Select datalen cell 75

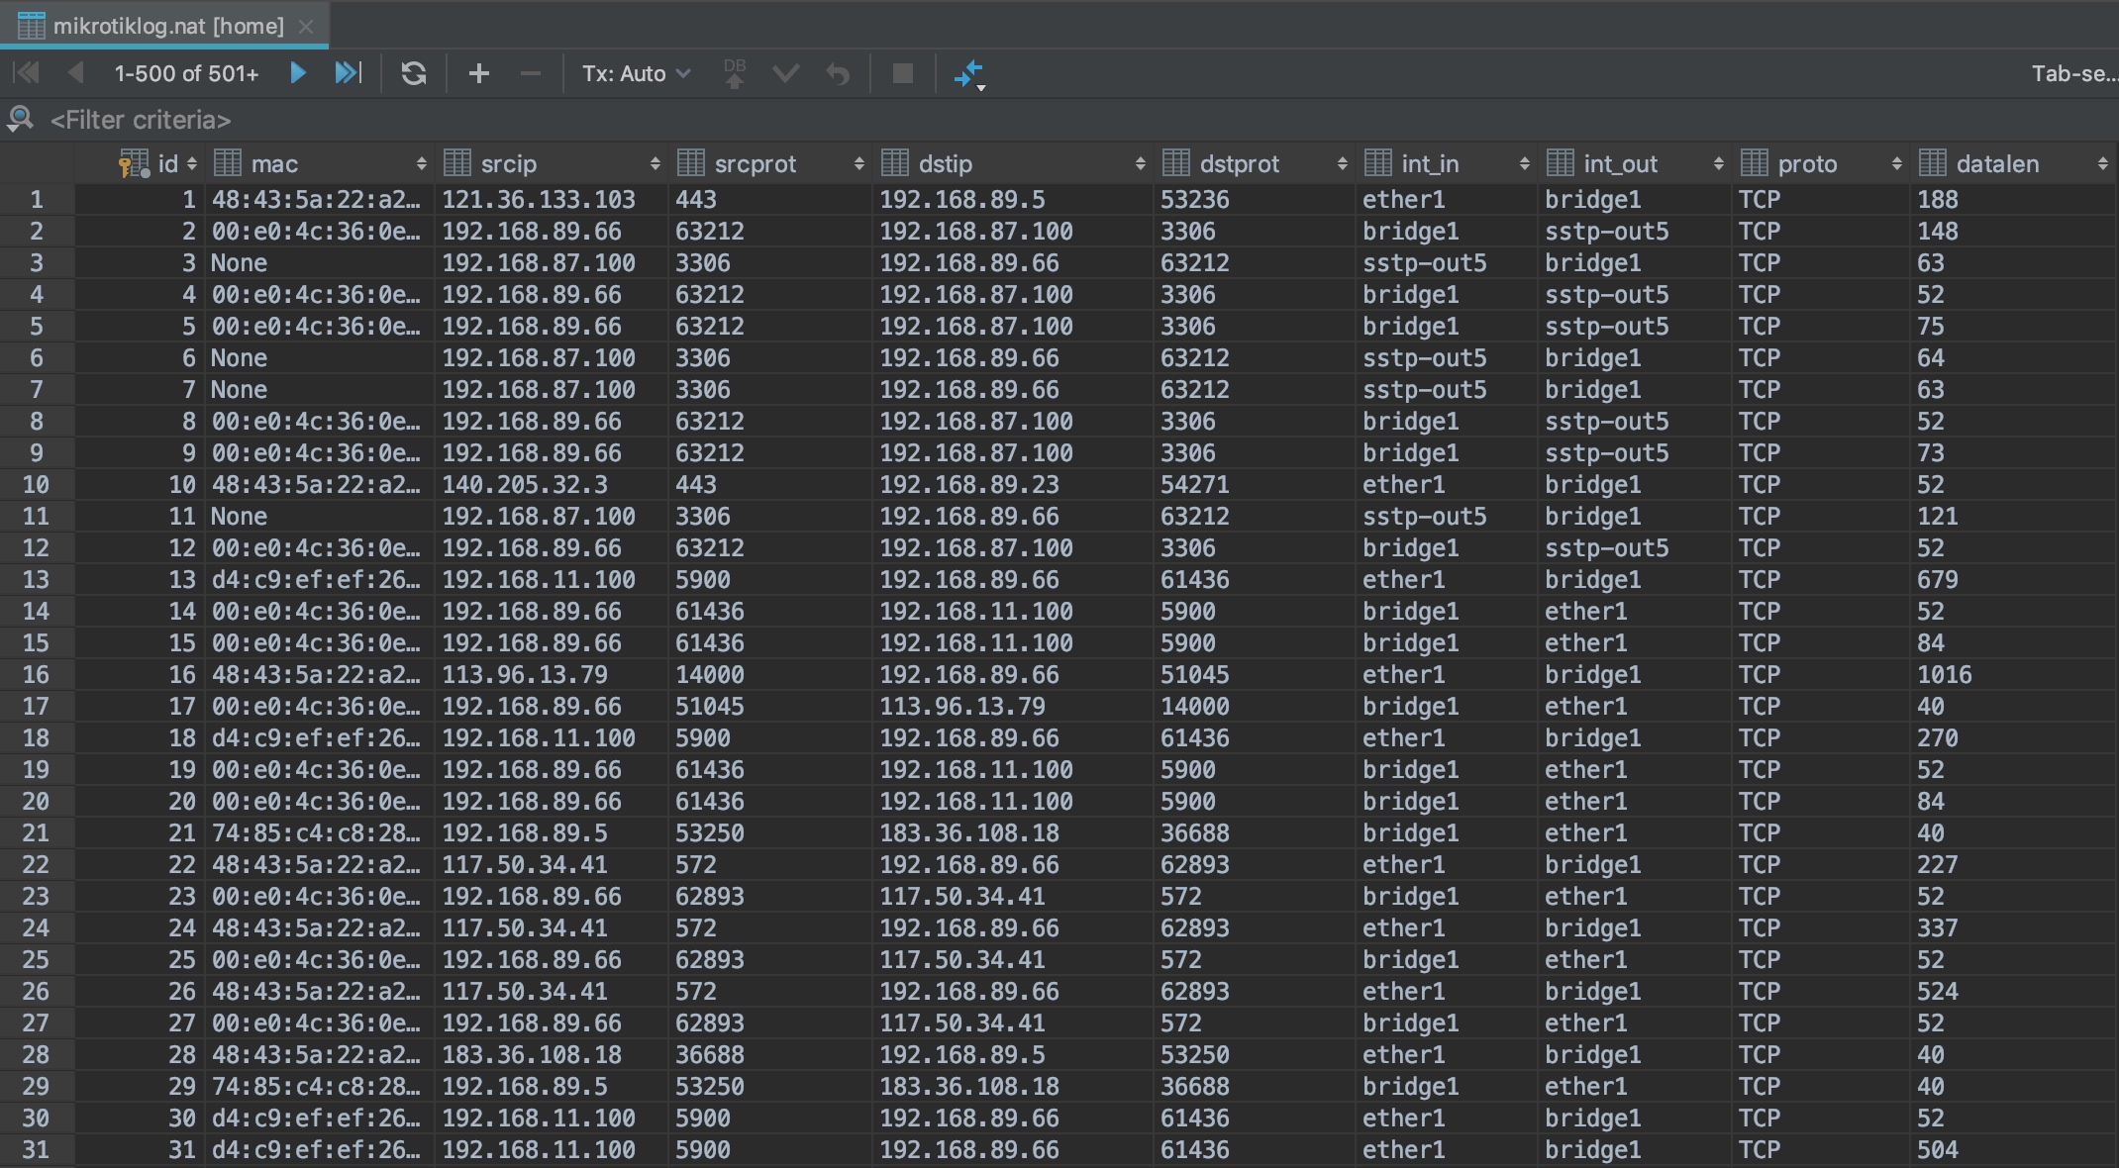pos(2015,326)
